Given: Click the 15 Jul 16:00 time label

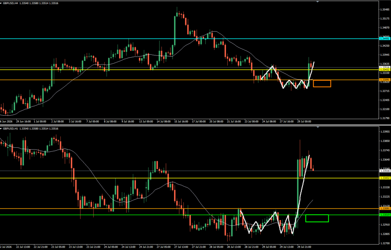Looking at the screenshot, I should [181, 122].
